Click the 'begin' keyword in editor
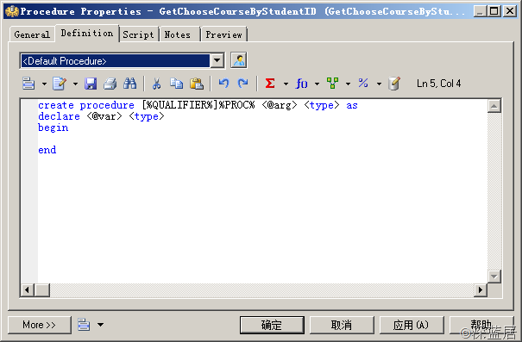Screen dimensions: 522x342 point(53,127)
